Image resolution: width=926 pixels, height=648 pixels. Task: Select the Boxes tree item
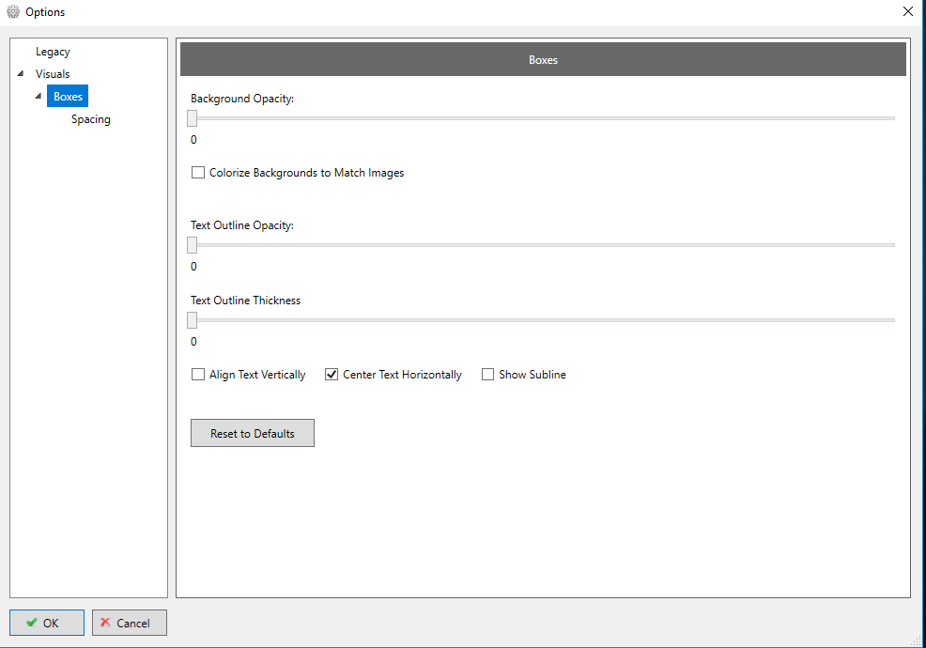[x=68, y=97]
